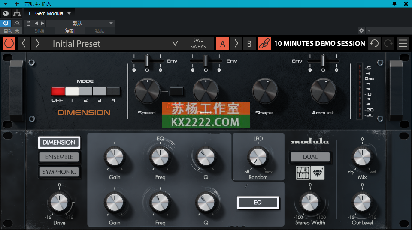Toggle the EQ button

tap(258, 203)
